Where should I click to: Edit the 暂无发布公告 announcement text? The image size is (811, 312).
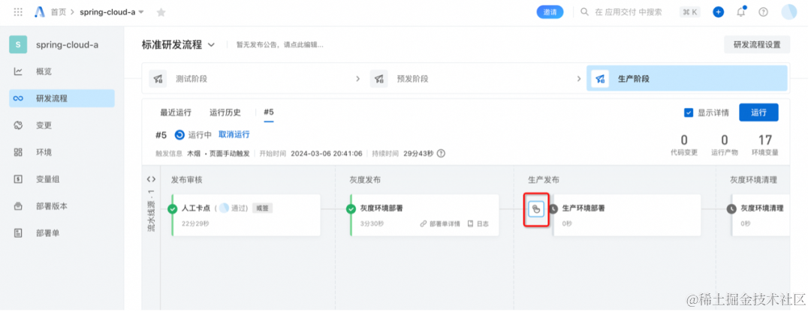(x=280, y=45)
